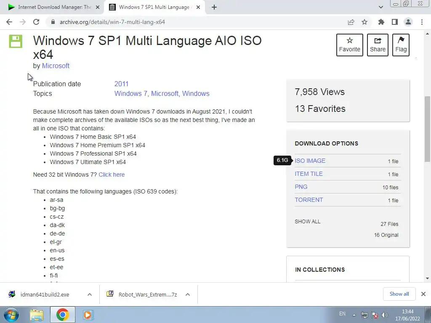The height and width of the screenshot is (323, 431).
Task: Open 2011 publication date link
Action: 122,84
